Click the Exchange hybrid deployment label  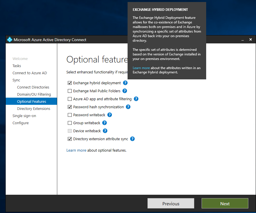point(97,83)
